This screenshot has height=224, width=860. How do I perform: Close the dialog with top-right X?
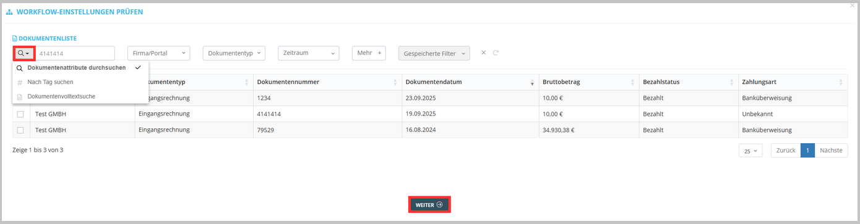(853, 5)
